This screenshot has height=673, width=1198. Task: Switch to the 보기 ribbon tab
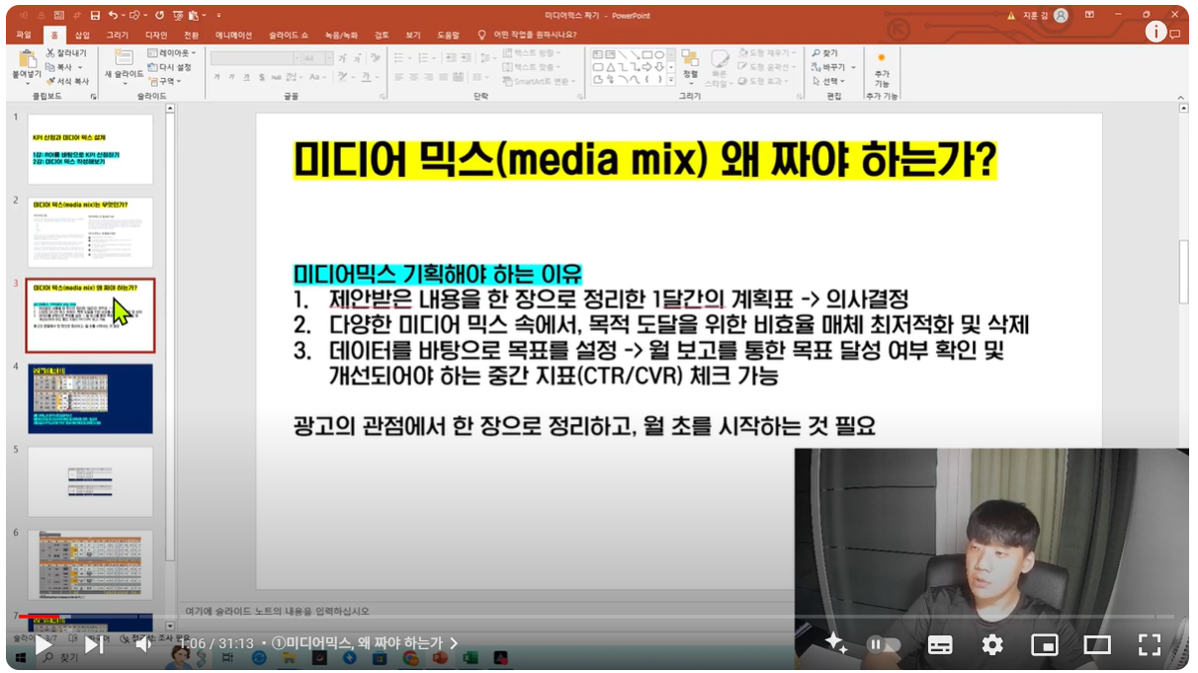click(413, 35)
